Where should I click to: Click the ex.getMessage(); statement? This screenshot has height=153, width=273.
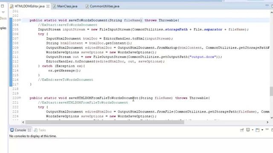pyautogui.click(x=64, y=71)
